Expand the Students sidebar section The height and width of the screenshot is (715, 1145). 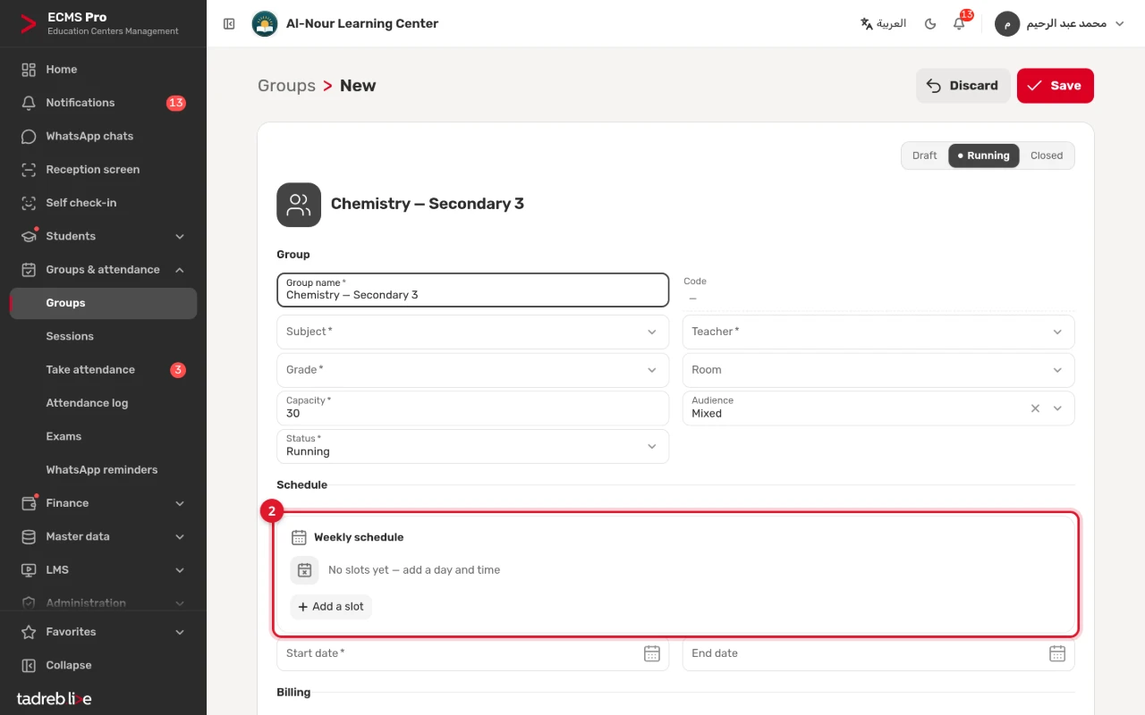click(103, 236)
